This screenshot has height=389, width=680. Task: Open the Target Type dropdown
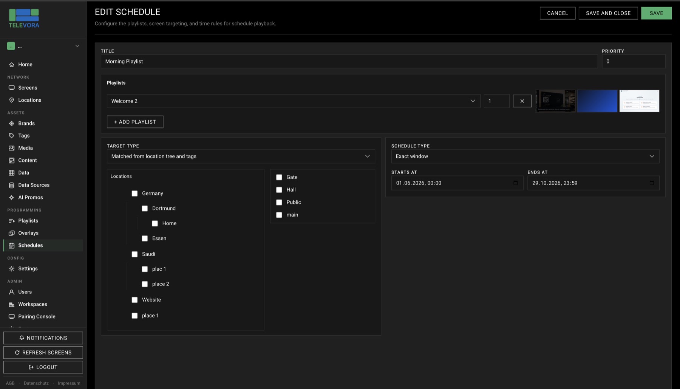click(x=241, y=156)
